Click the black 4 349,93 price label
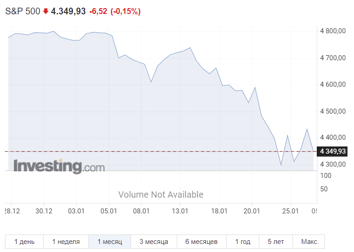 point(332,151)
